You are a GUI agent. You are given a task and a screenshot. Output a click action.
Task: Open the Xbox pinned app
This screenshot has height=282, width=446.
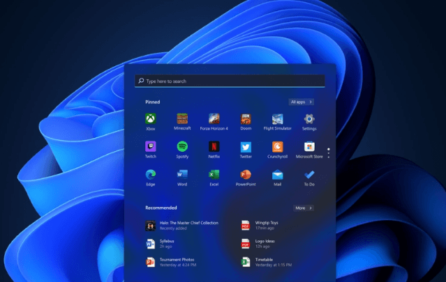[x=151, y=118]
